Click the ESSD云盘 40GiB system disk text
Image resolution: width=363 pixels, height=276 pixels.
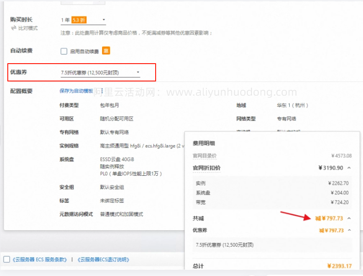(117, 159)
